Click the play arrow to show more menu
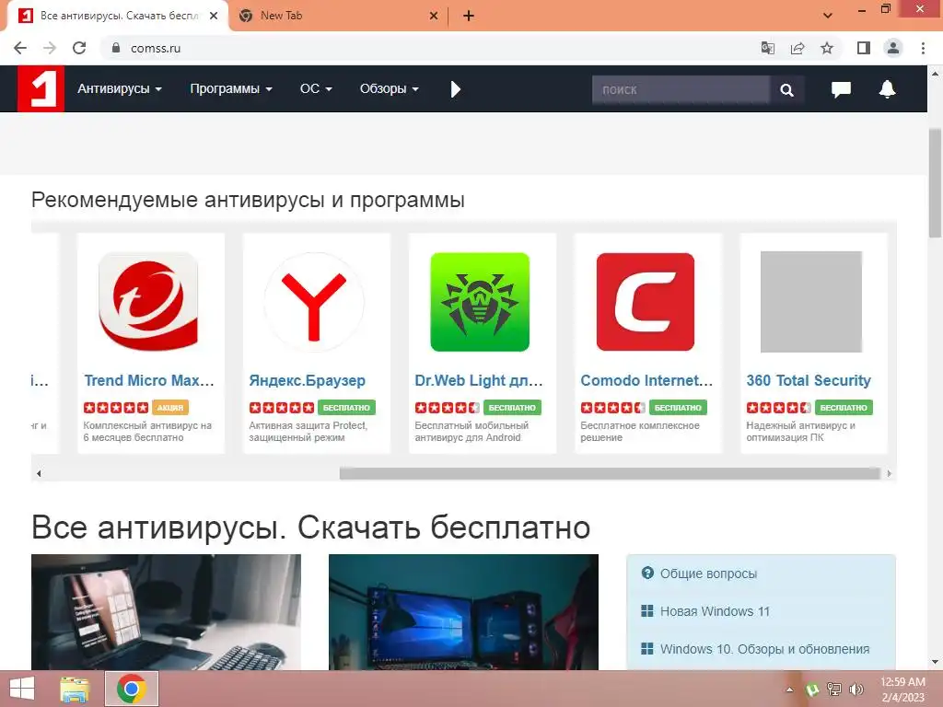The width and height of the screenshot is (943, 707). (x=455, y=89)
